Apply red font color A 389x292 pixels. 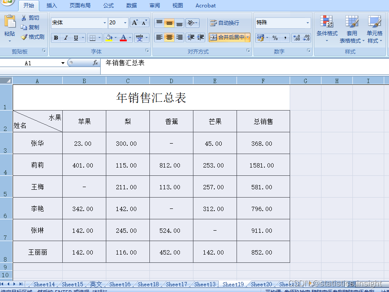(123, 38)
